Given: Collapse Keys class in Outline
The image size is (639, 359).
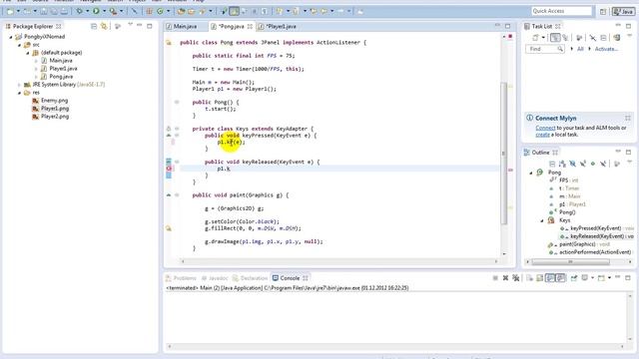Looking at the screenshot, I should pos(542,220).
